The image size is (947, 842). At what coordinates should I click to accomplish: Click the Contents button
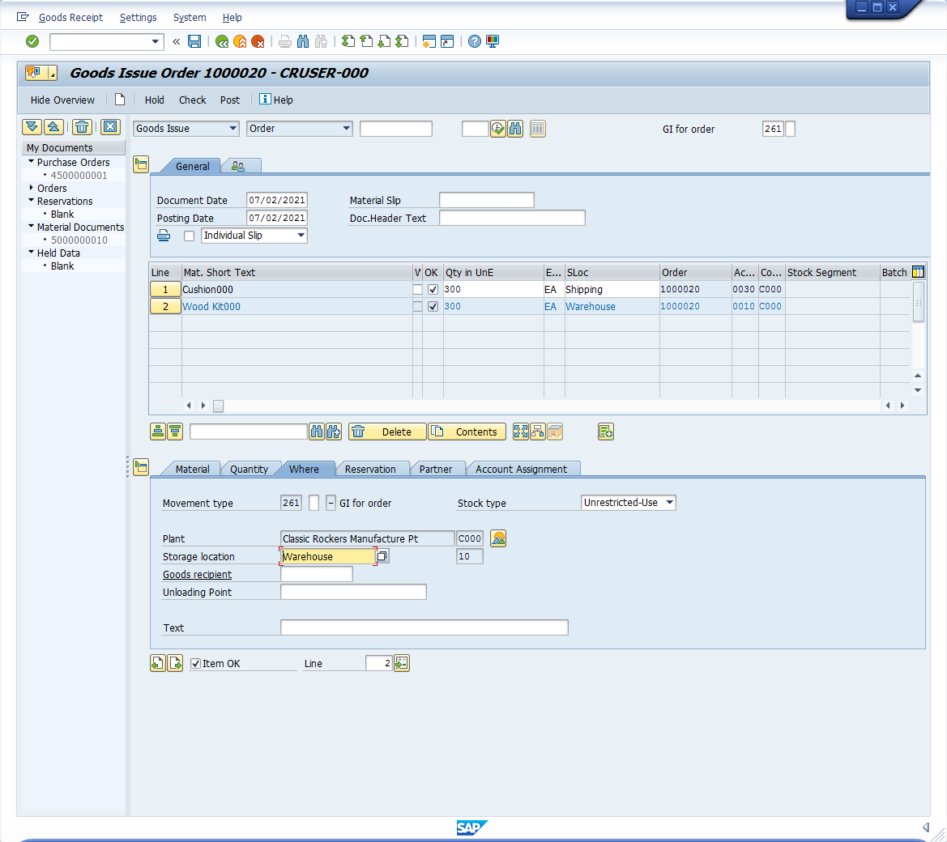click(x=467, y=432)
